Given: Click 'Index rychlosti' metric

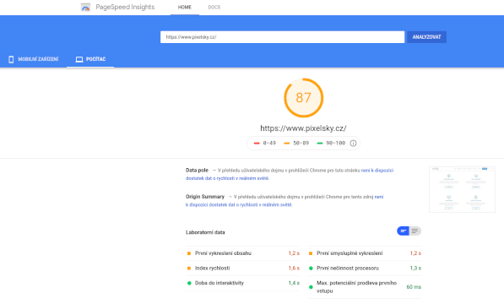Looking at the screenshot, I should point(242,268).
